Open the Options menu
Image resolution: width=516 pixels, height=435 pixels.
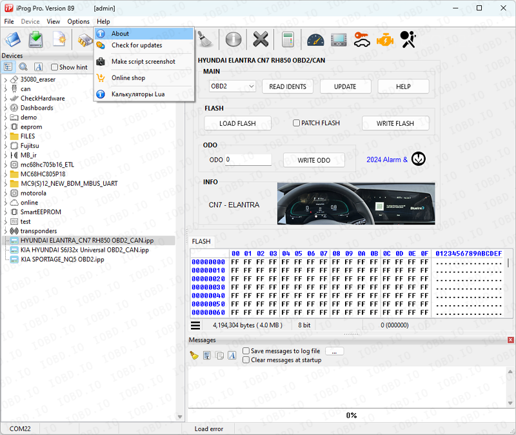[78, 21]
